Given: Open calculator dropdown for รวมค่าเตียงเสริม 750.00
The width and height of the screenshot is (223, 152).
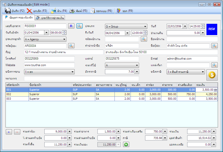Looking at the screenshot, I should click(x=165, y=131).
